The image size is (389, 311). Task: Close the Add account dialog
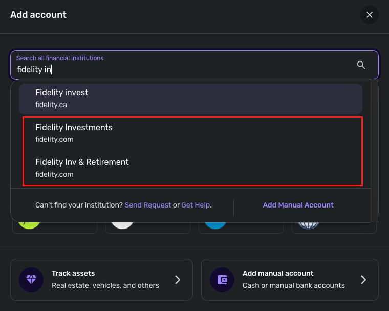click(x=369, y=15)
